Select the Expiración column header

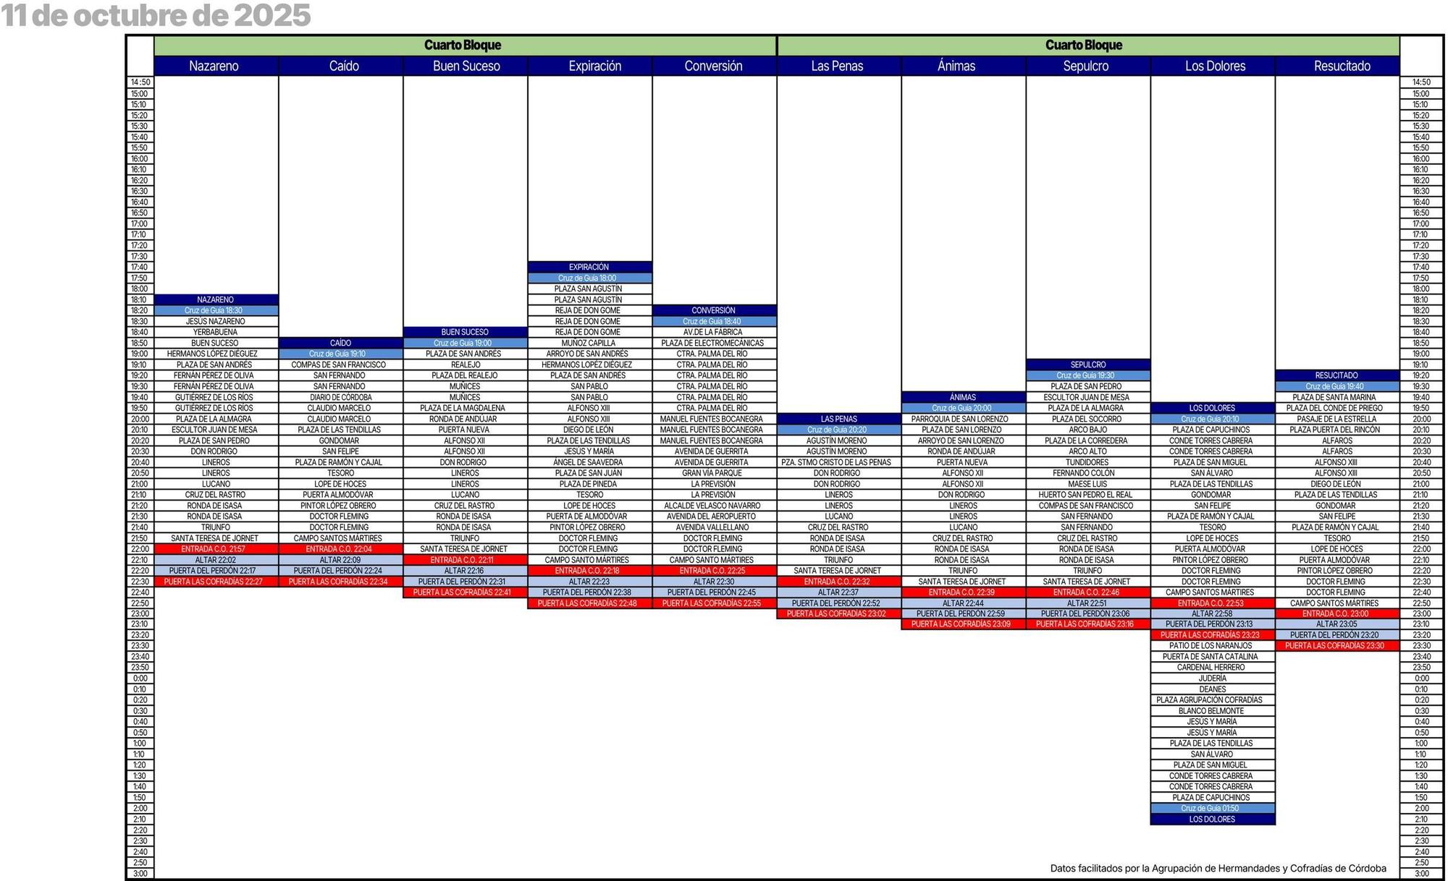[x=594, y=66]
